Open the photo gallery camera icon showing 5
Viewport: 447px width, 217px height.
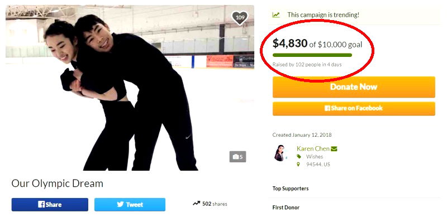(237, 157)
